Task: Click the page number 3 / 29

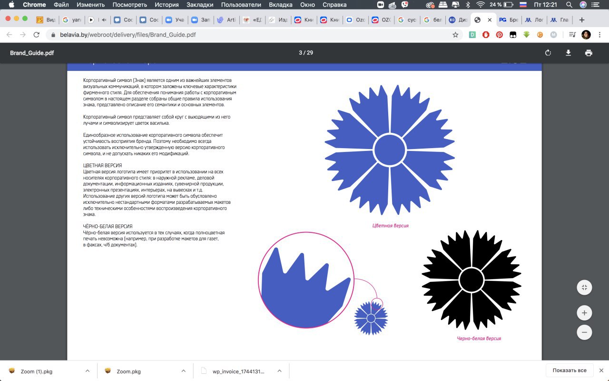Action: (306, 53)
